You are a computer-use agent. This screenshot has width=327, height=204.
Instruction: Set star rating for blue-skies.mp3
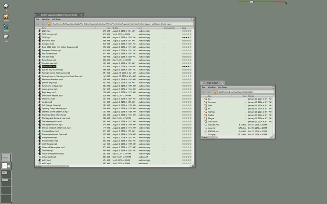click(x=187, y=41)
